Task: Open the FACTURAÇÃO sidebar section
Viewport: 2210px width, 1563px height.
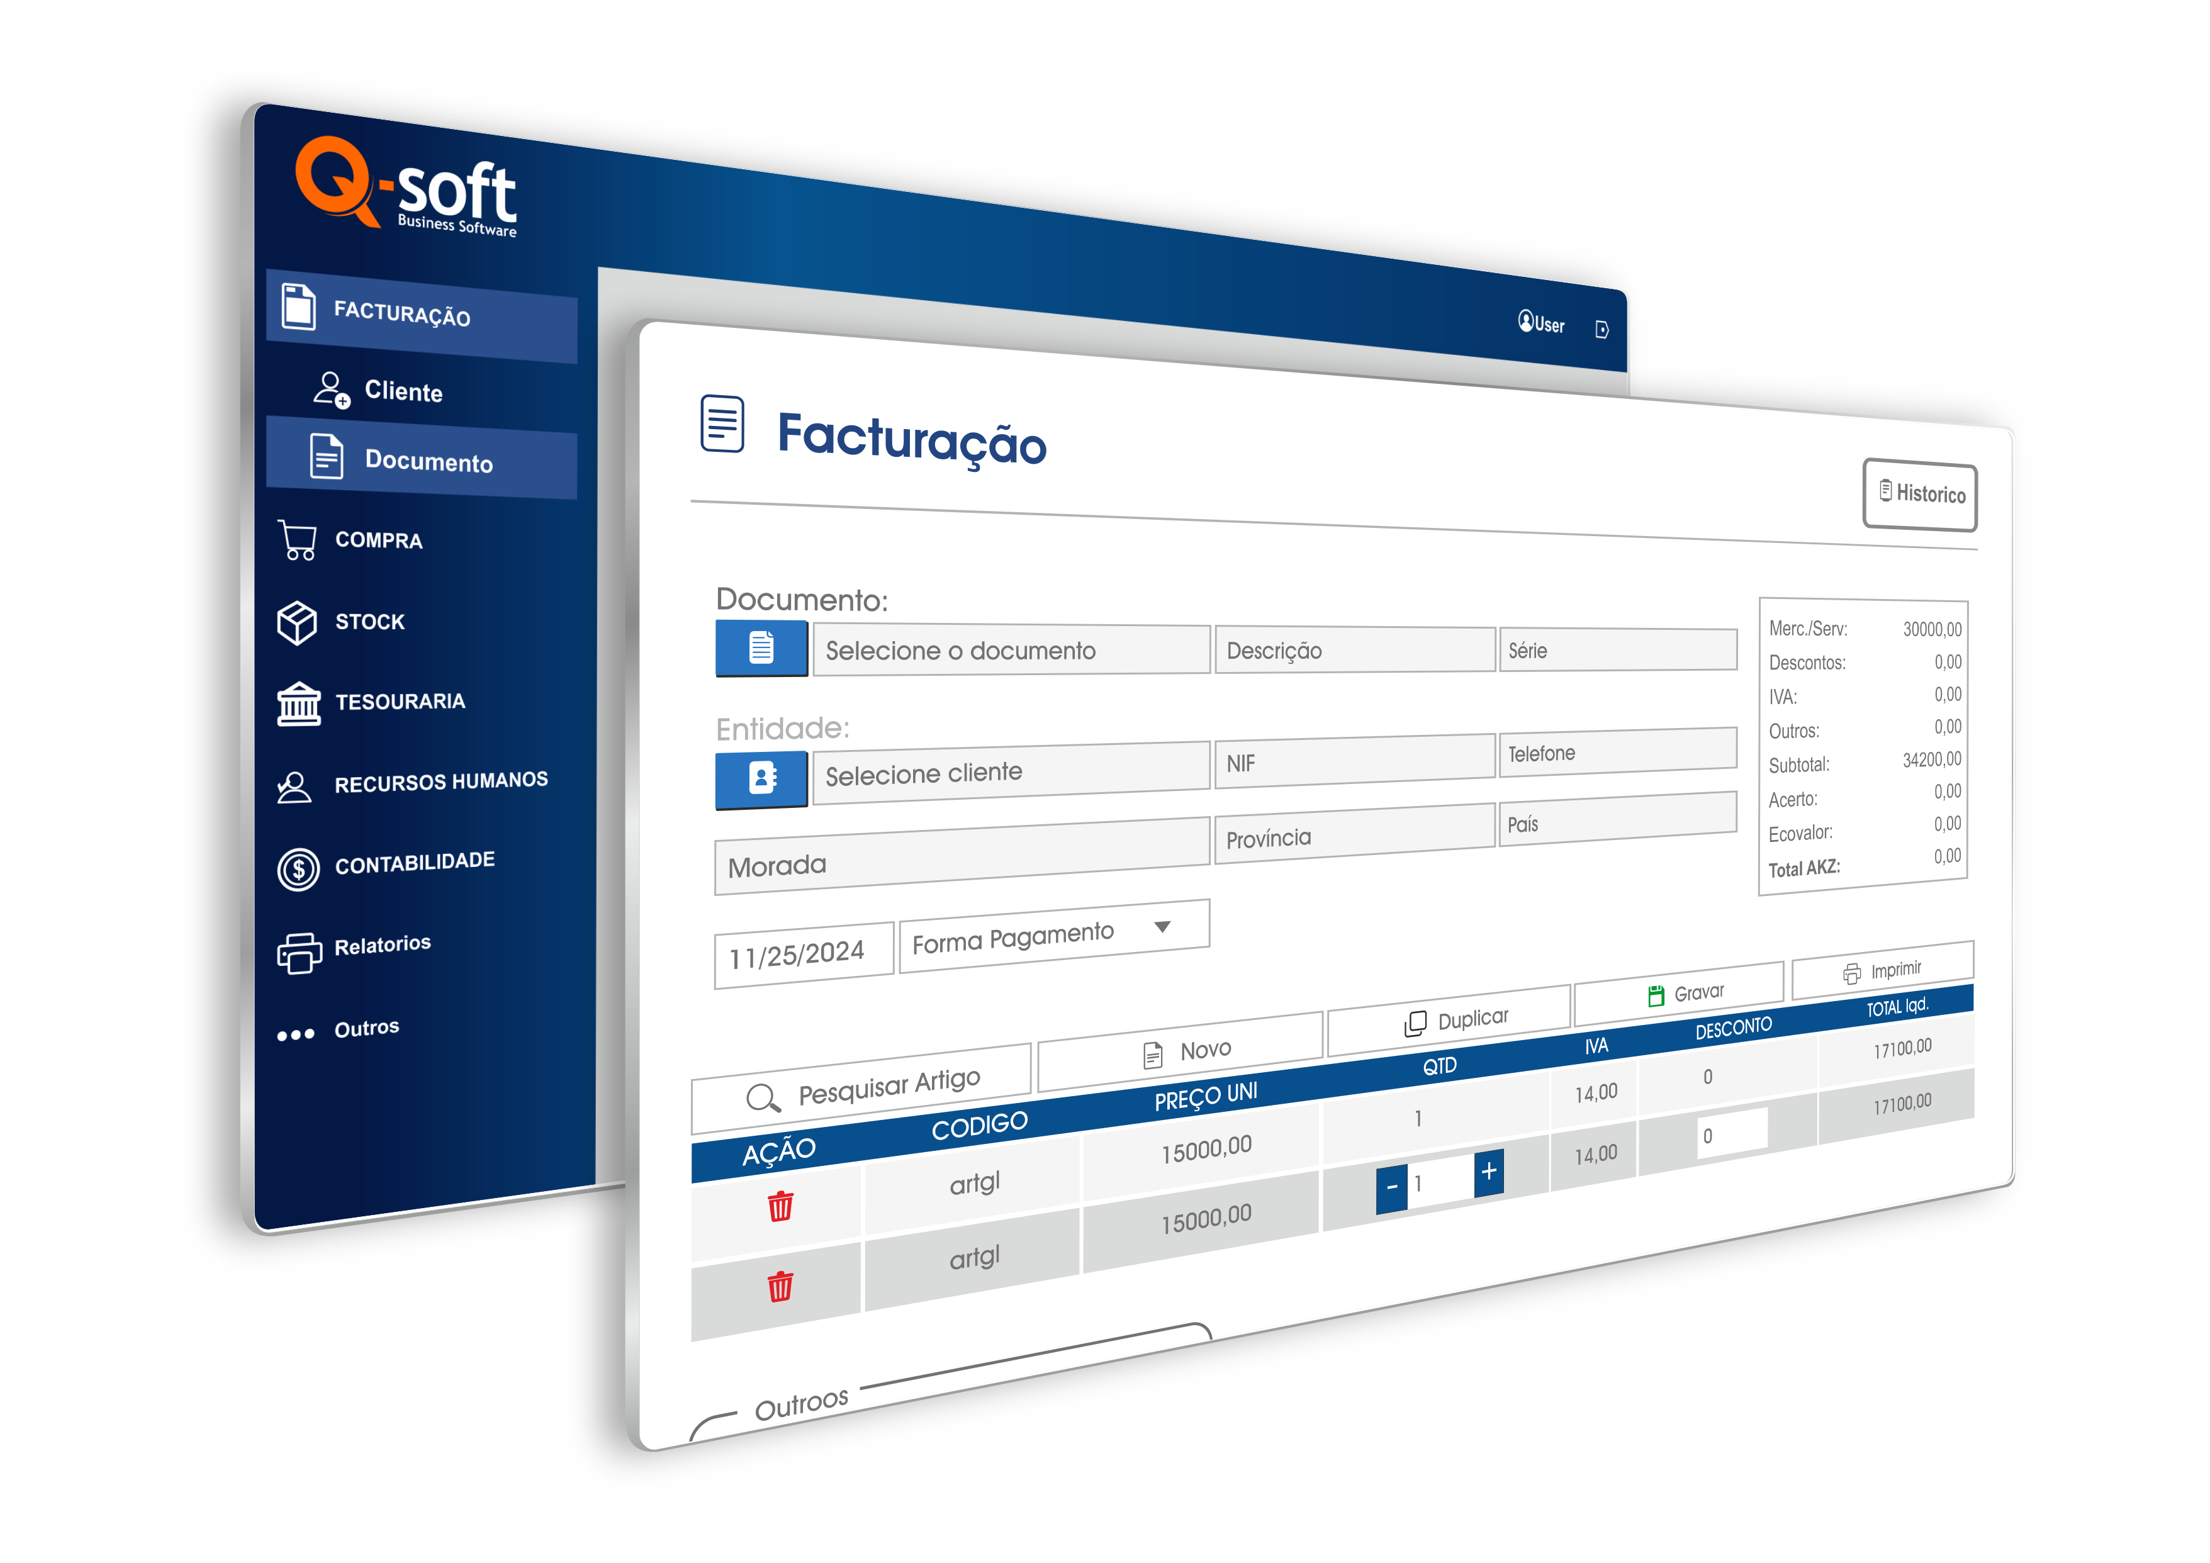Action: 422,316
